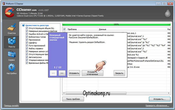The image size is (175, 110).
Task: Uncheck Отсутствующие общие DLL
Action: (x=27, y=28)
